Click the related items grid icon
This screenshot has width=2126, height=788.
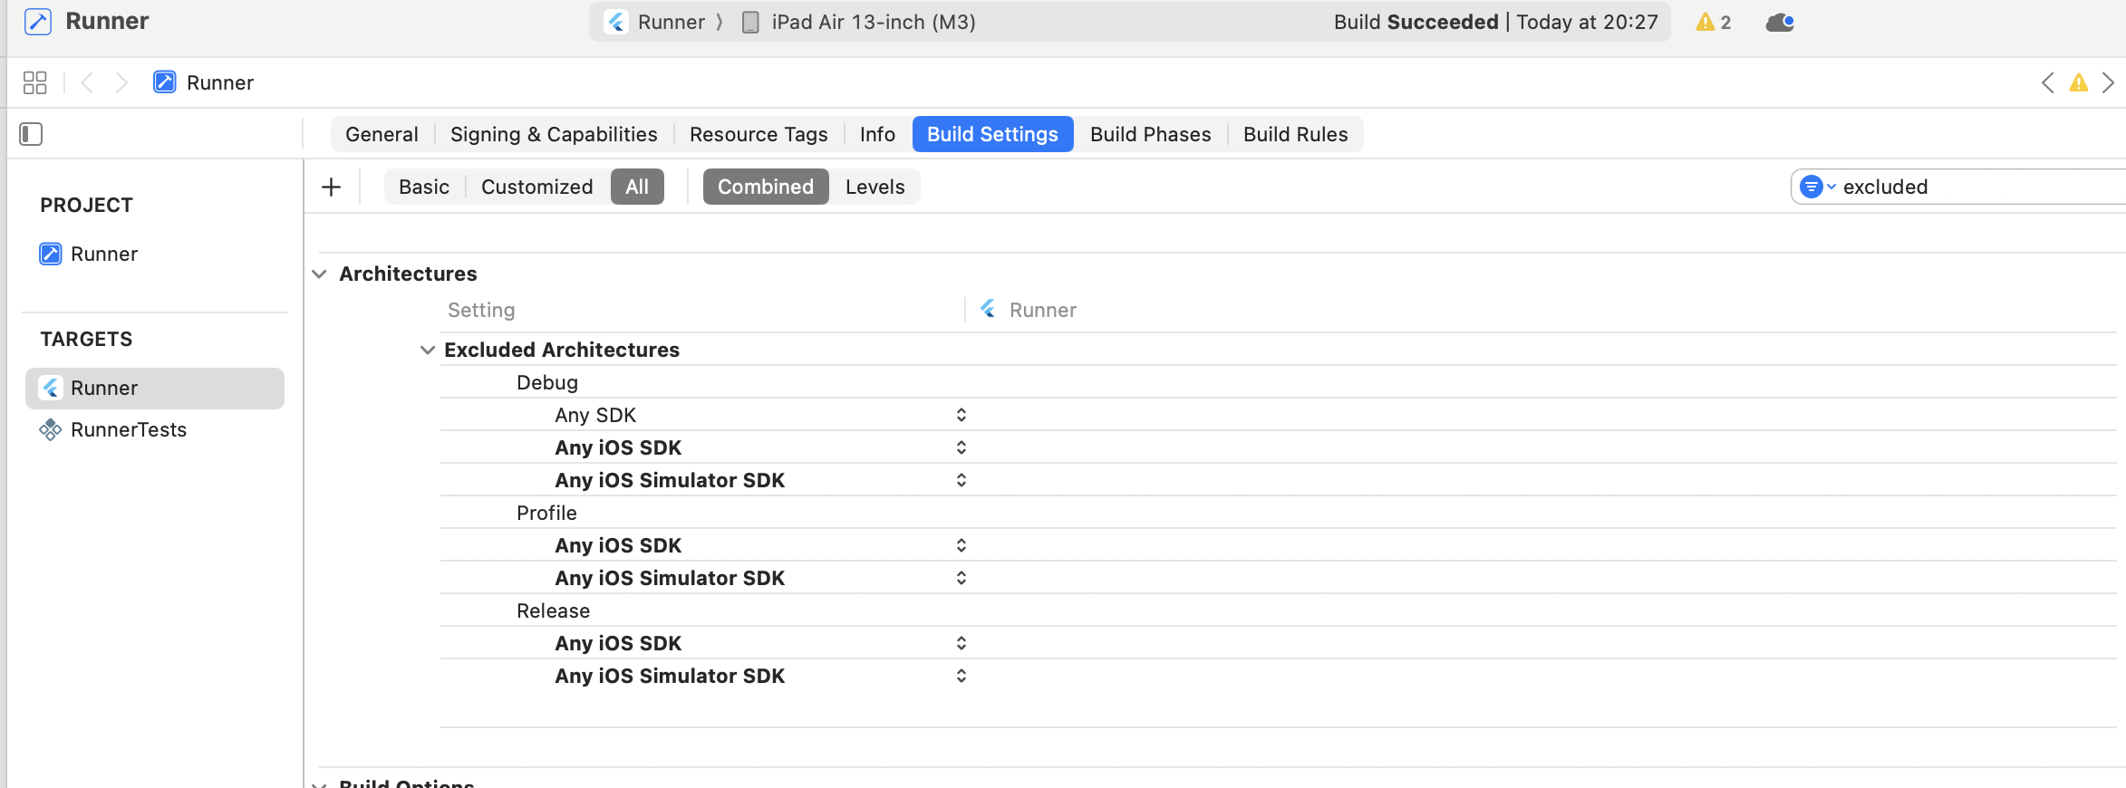(x=34, y=82)
